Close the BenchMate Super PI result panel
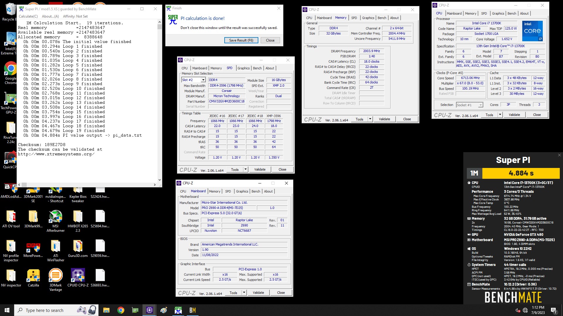This screenshot has height=316, width=563. (x=559, y=155)
